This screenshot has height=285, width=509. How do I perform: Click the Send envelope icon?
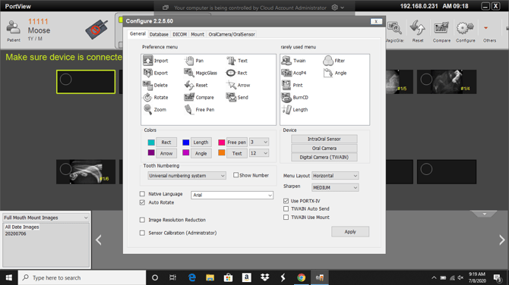coord(231,97)
